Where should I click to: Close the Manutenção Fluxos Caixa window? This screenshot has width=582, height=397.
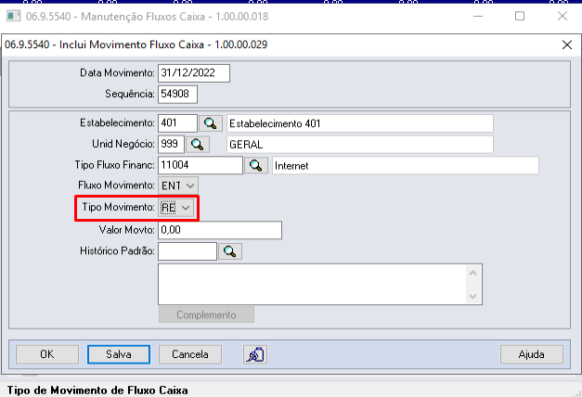pos(563,16)
